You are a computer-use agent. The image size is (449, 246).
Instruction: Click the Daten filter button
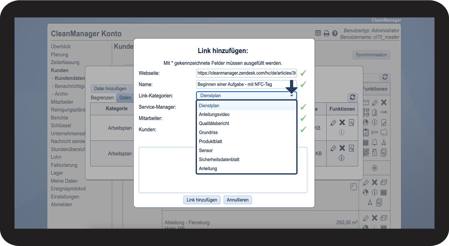125,98
